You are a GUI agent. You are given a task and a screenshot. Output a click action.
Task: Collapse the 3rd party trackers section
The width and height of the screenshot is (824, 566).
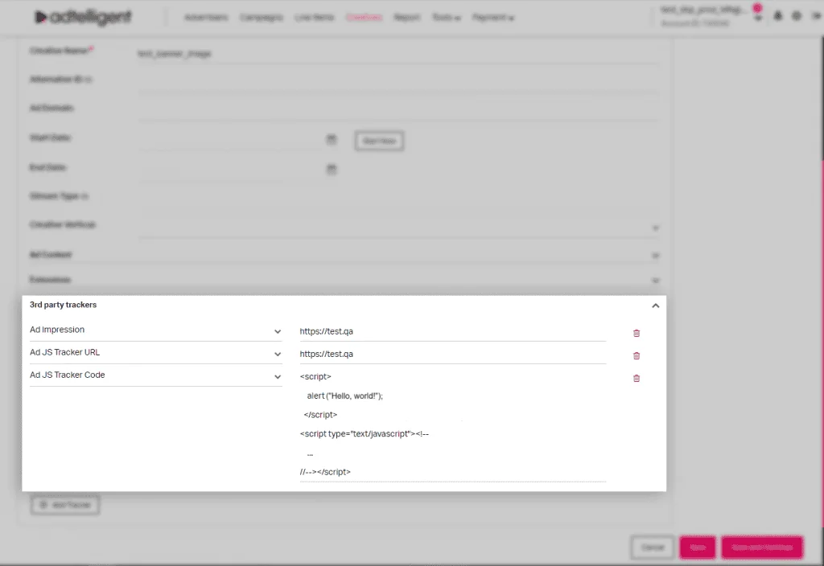tap(655, 306)
